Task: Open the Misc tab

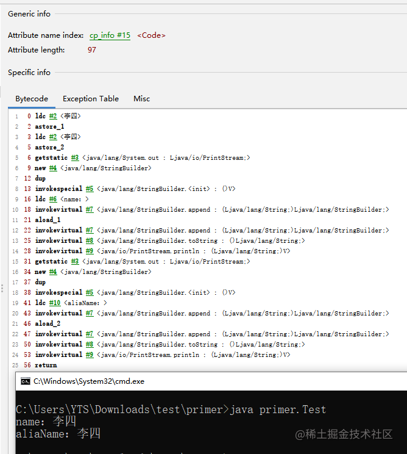Action: pyautogui.click(x=141, y=99)
